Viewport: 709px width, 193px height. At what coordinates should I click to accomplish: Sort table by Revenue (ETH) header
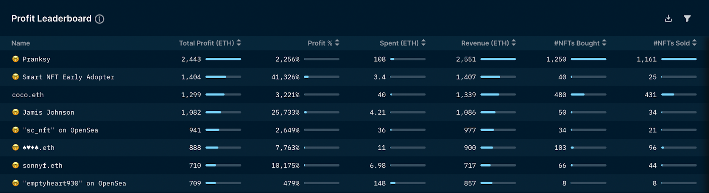tap(488, 43)
